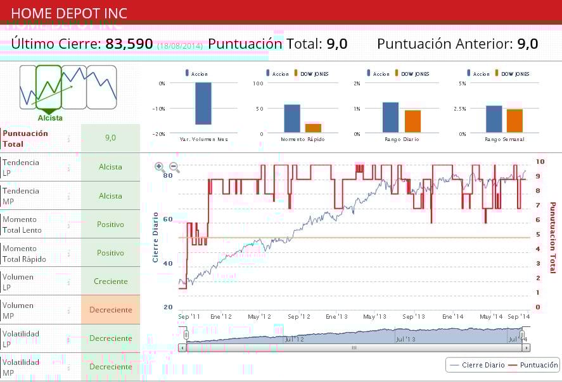This screenshot has width=562, height=382.
Task: Click the Puntuación Anterior 9,0 value
Action: [x=528, y=44]
